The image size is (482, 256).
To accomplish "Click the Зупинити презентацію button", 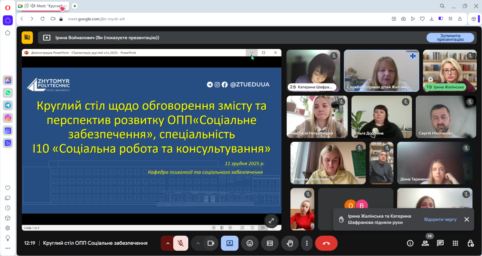I will click(450, 38).
